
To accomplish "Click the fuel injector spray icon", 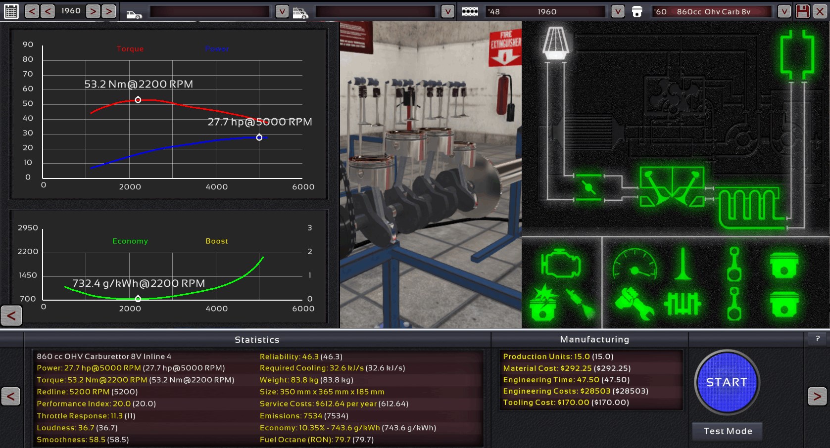I will click(x=580, y=303).
